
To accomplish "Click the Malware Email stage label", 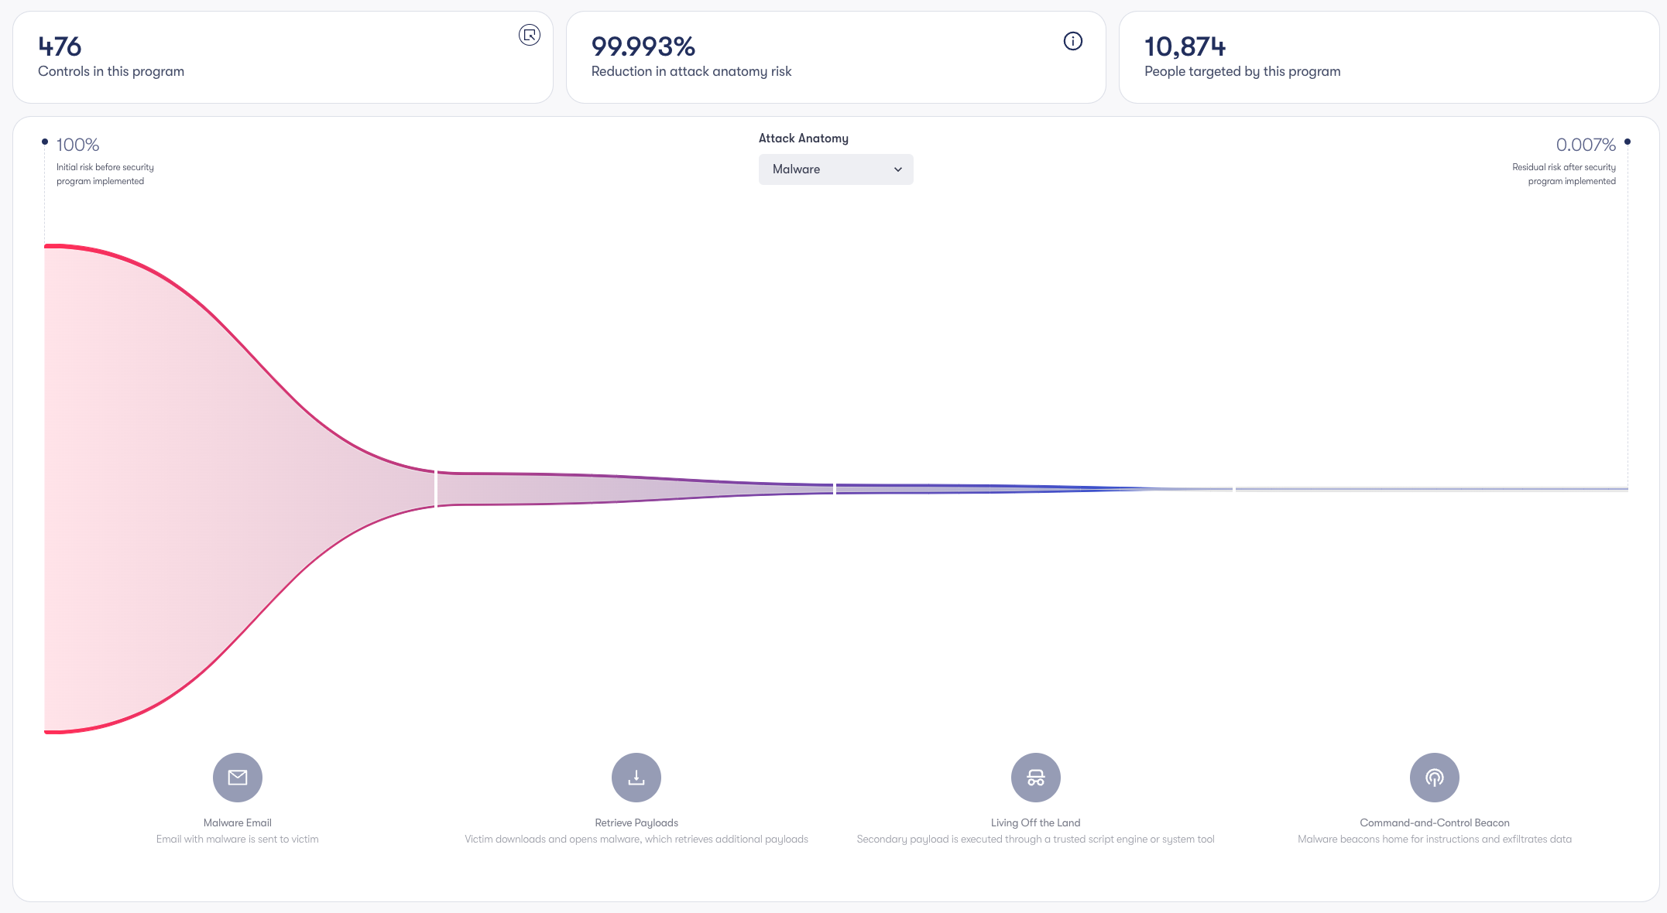I will pos(238,822).
